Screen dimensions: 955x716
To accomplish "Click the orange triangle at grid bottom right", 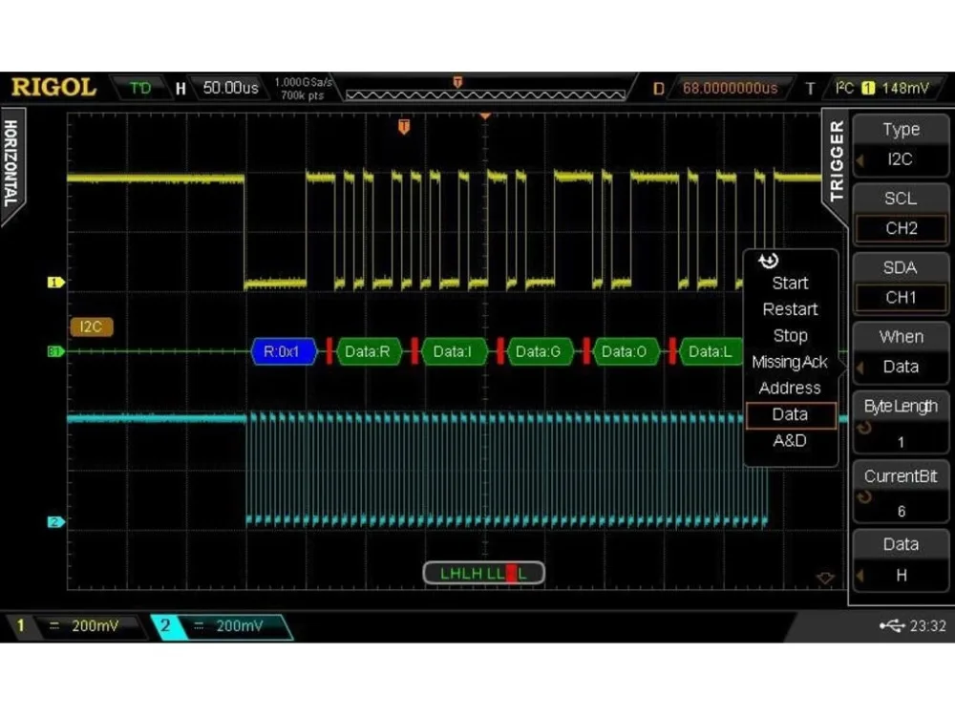I will click(x=825, y=578).
